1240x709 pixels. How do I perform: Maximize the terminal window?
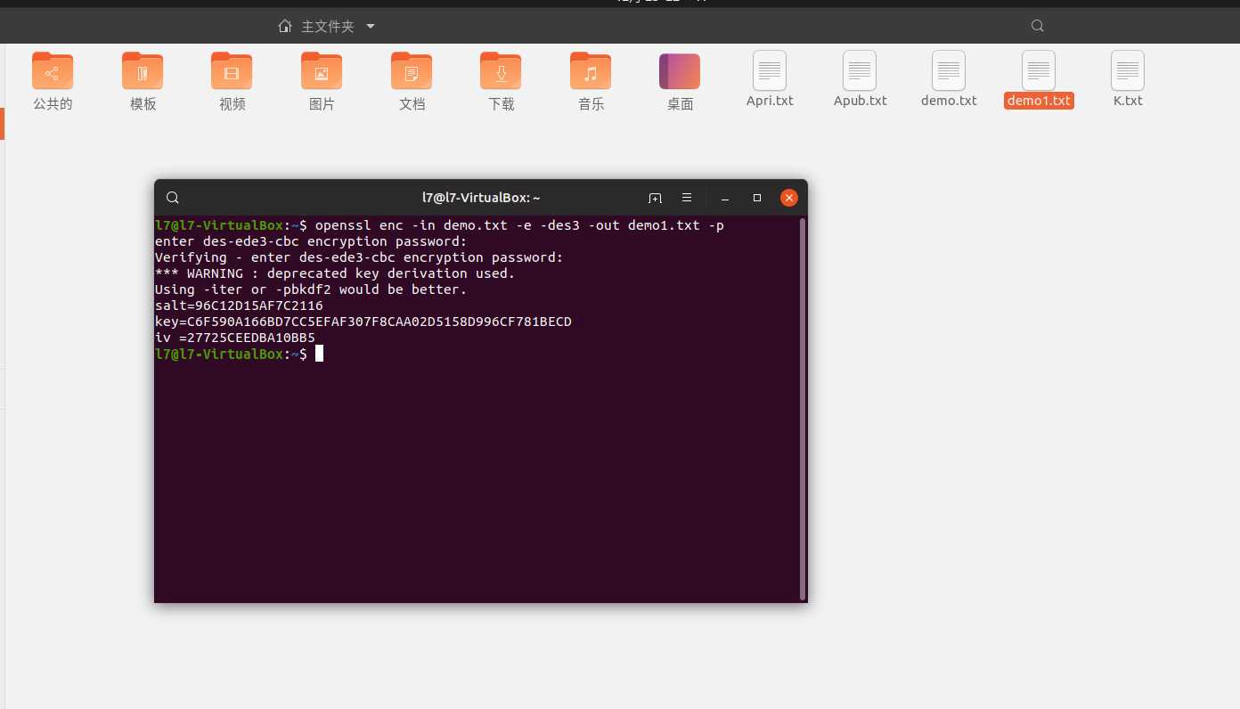click(757, 198)
